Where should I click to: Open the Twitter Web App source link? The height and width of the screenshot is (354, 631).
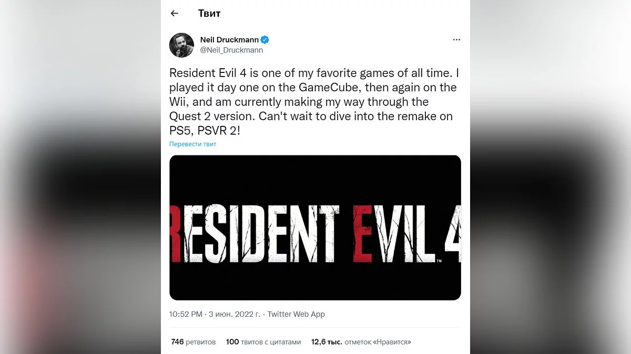[x=296, y=314]
